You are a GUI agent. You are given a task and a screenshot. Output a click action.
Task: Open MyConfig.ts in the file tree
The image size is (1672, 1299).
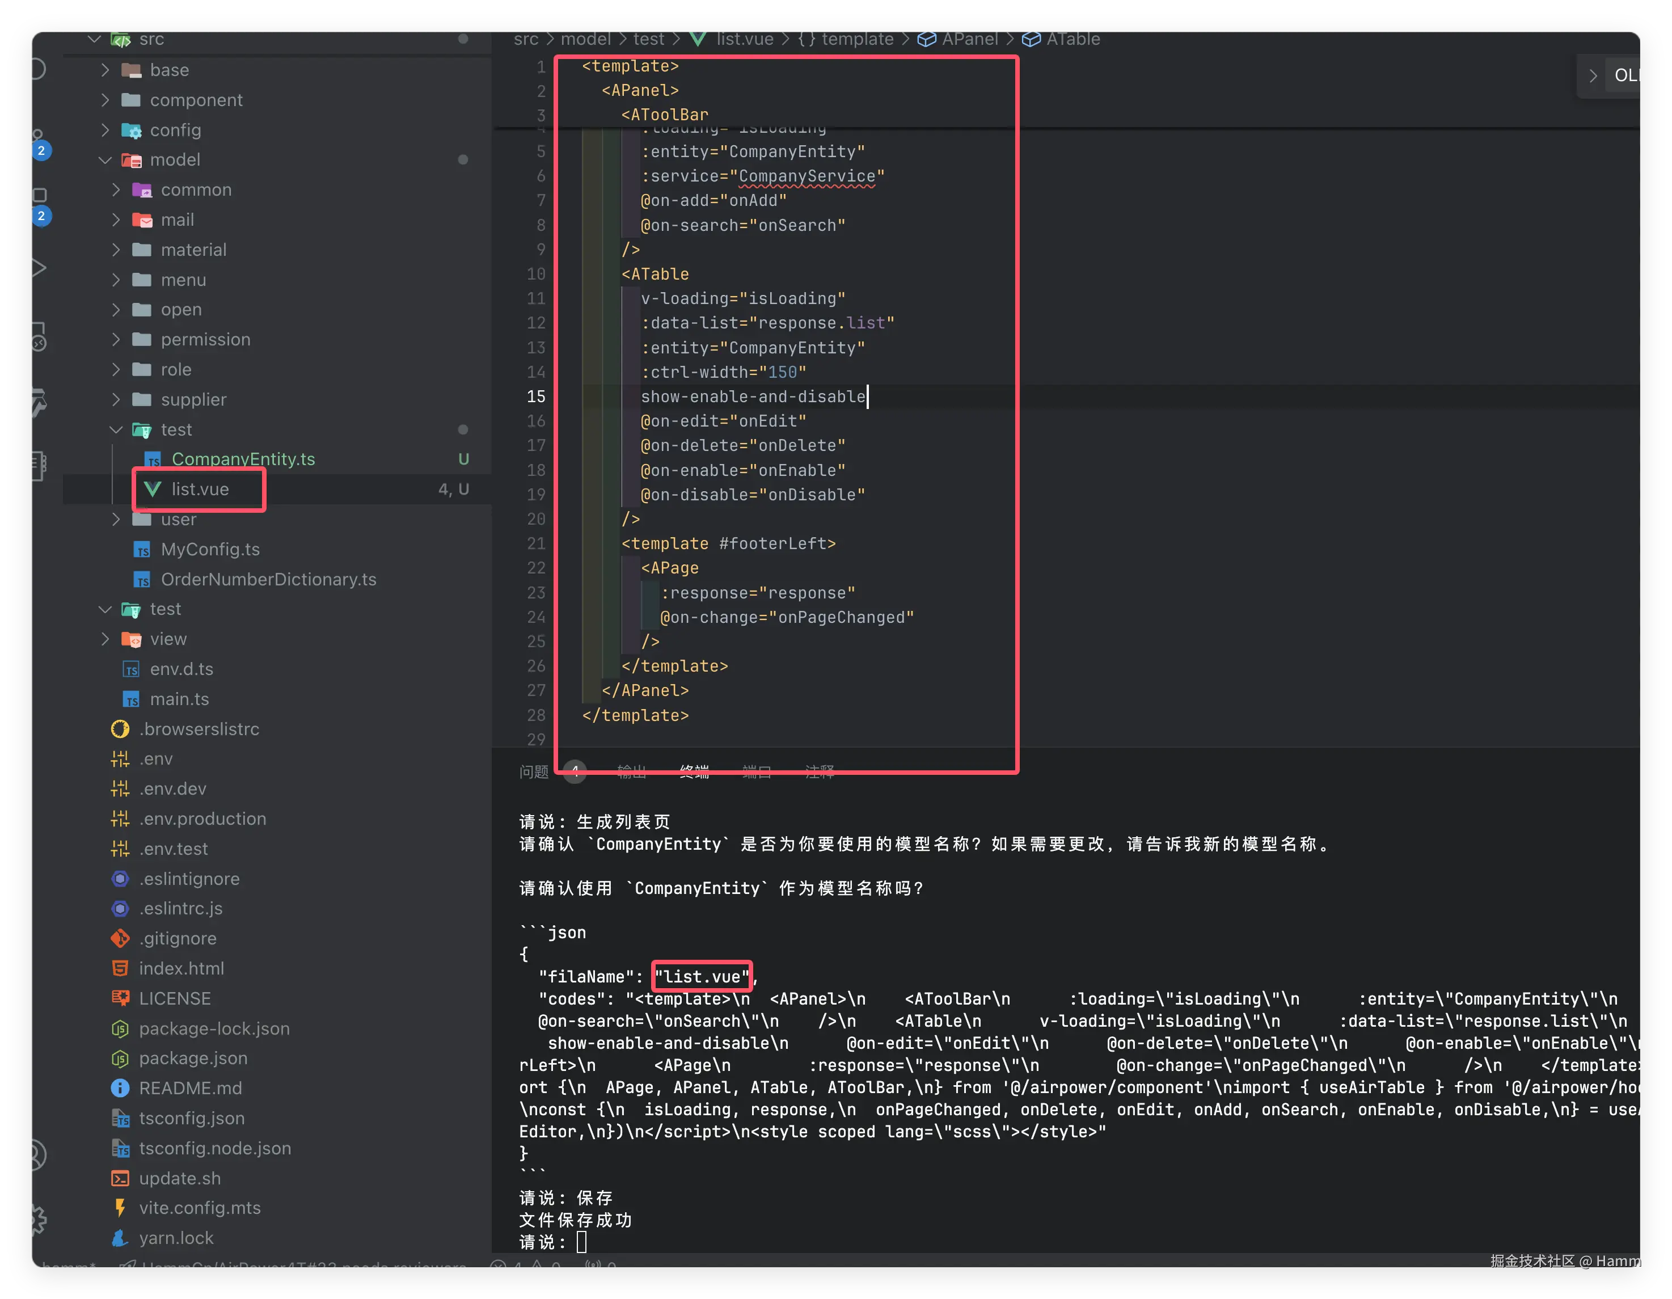210,550
